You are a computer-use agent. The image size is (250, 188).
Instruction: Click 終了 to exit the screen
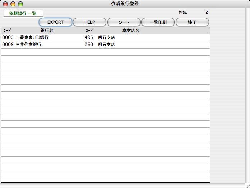tap(192, 22)
